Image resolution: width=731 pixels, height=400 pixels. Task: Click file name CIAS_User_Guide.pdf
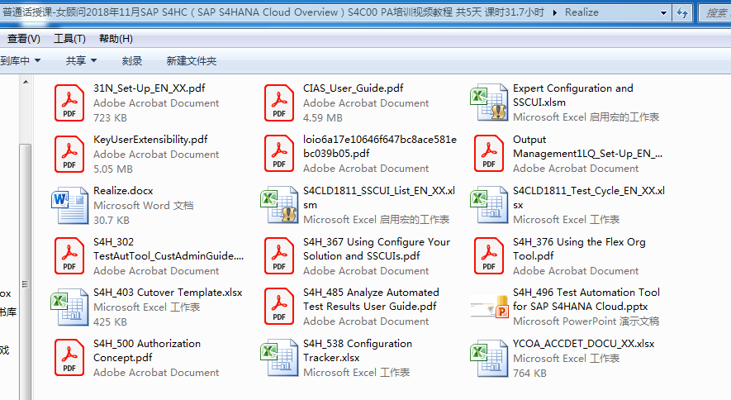(x=354, y=88)
